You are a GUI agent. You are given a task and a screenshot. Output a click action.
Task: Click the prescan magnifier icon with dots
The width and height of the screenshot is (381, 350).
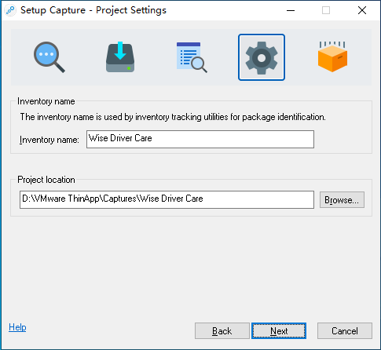(49, 57)
